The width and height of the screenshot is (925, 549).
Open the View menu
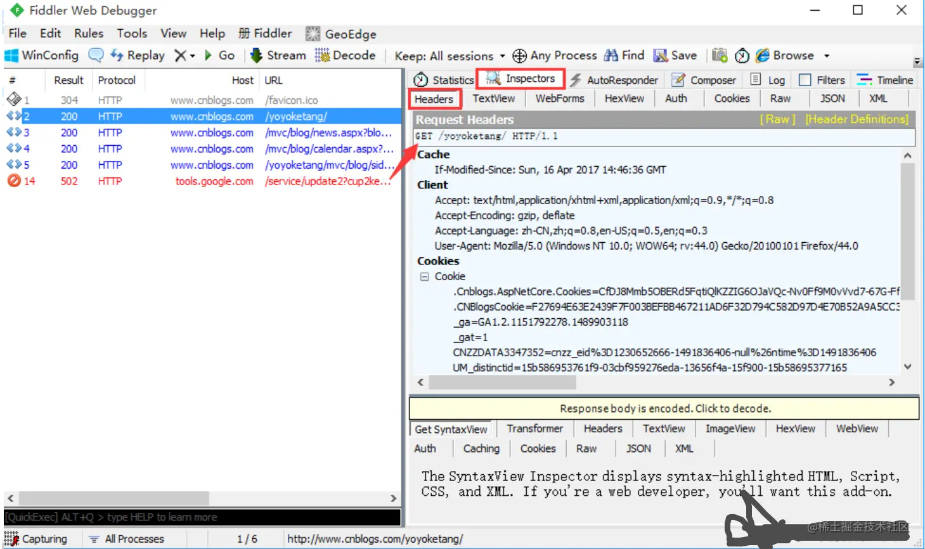click(x=173, y=34)
